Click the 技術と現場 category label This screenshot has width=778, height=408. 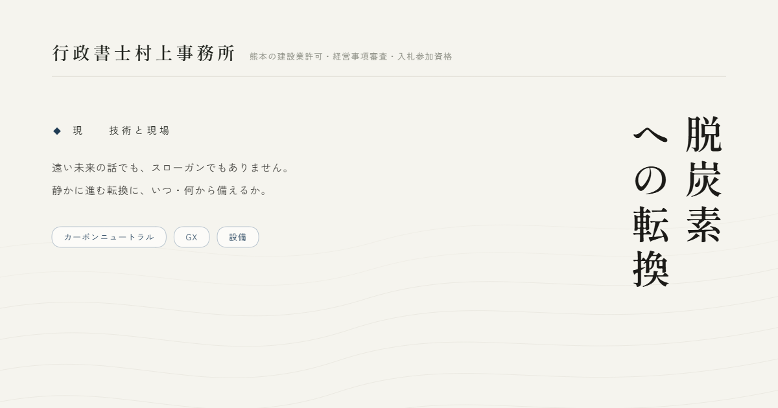(x=139, y=131)
